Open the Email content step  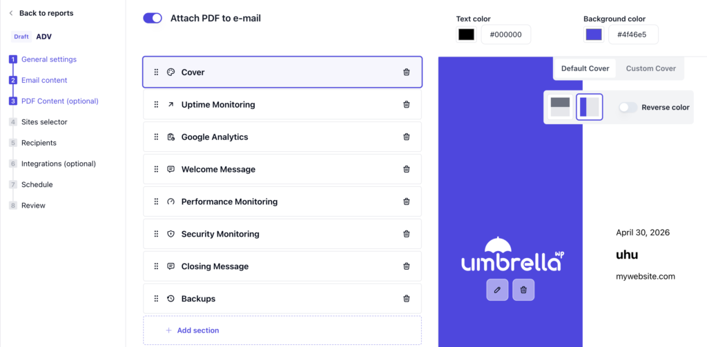pyautogui.click(x=44, y=80)
